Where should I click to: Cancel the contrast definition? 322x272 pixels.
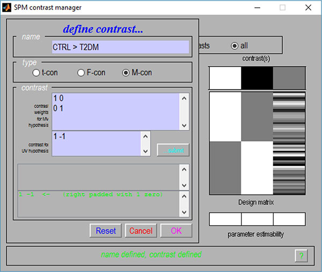[141, 231]
